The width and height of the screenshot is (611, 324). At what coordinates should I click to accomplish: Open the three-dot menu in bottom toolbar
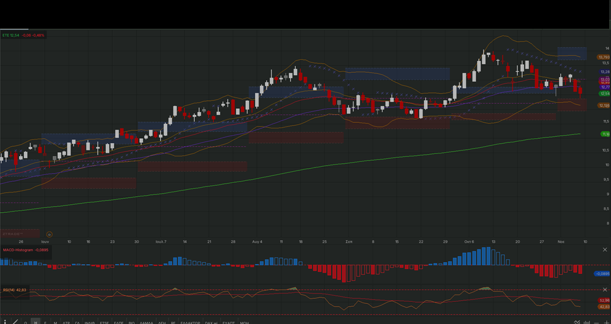tap(5, 322)
